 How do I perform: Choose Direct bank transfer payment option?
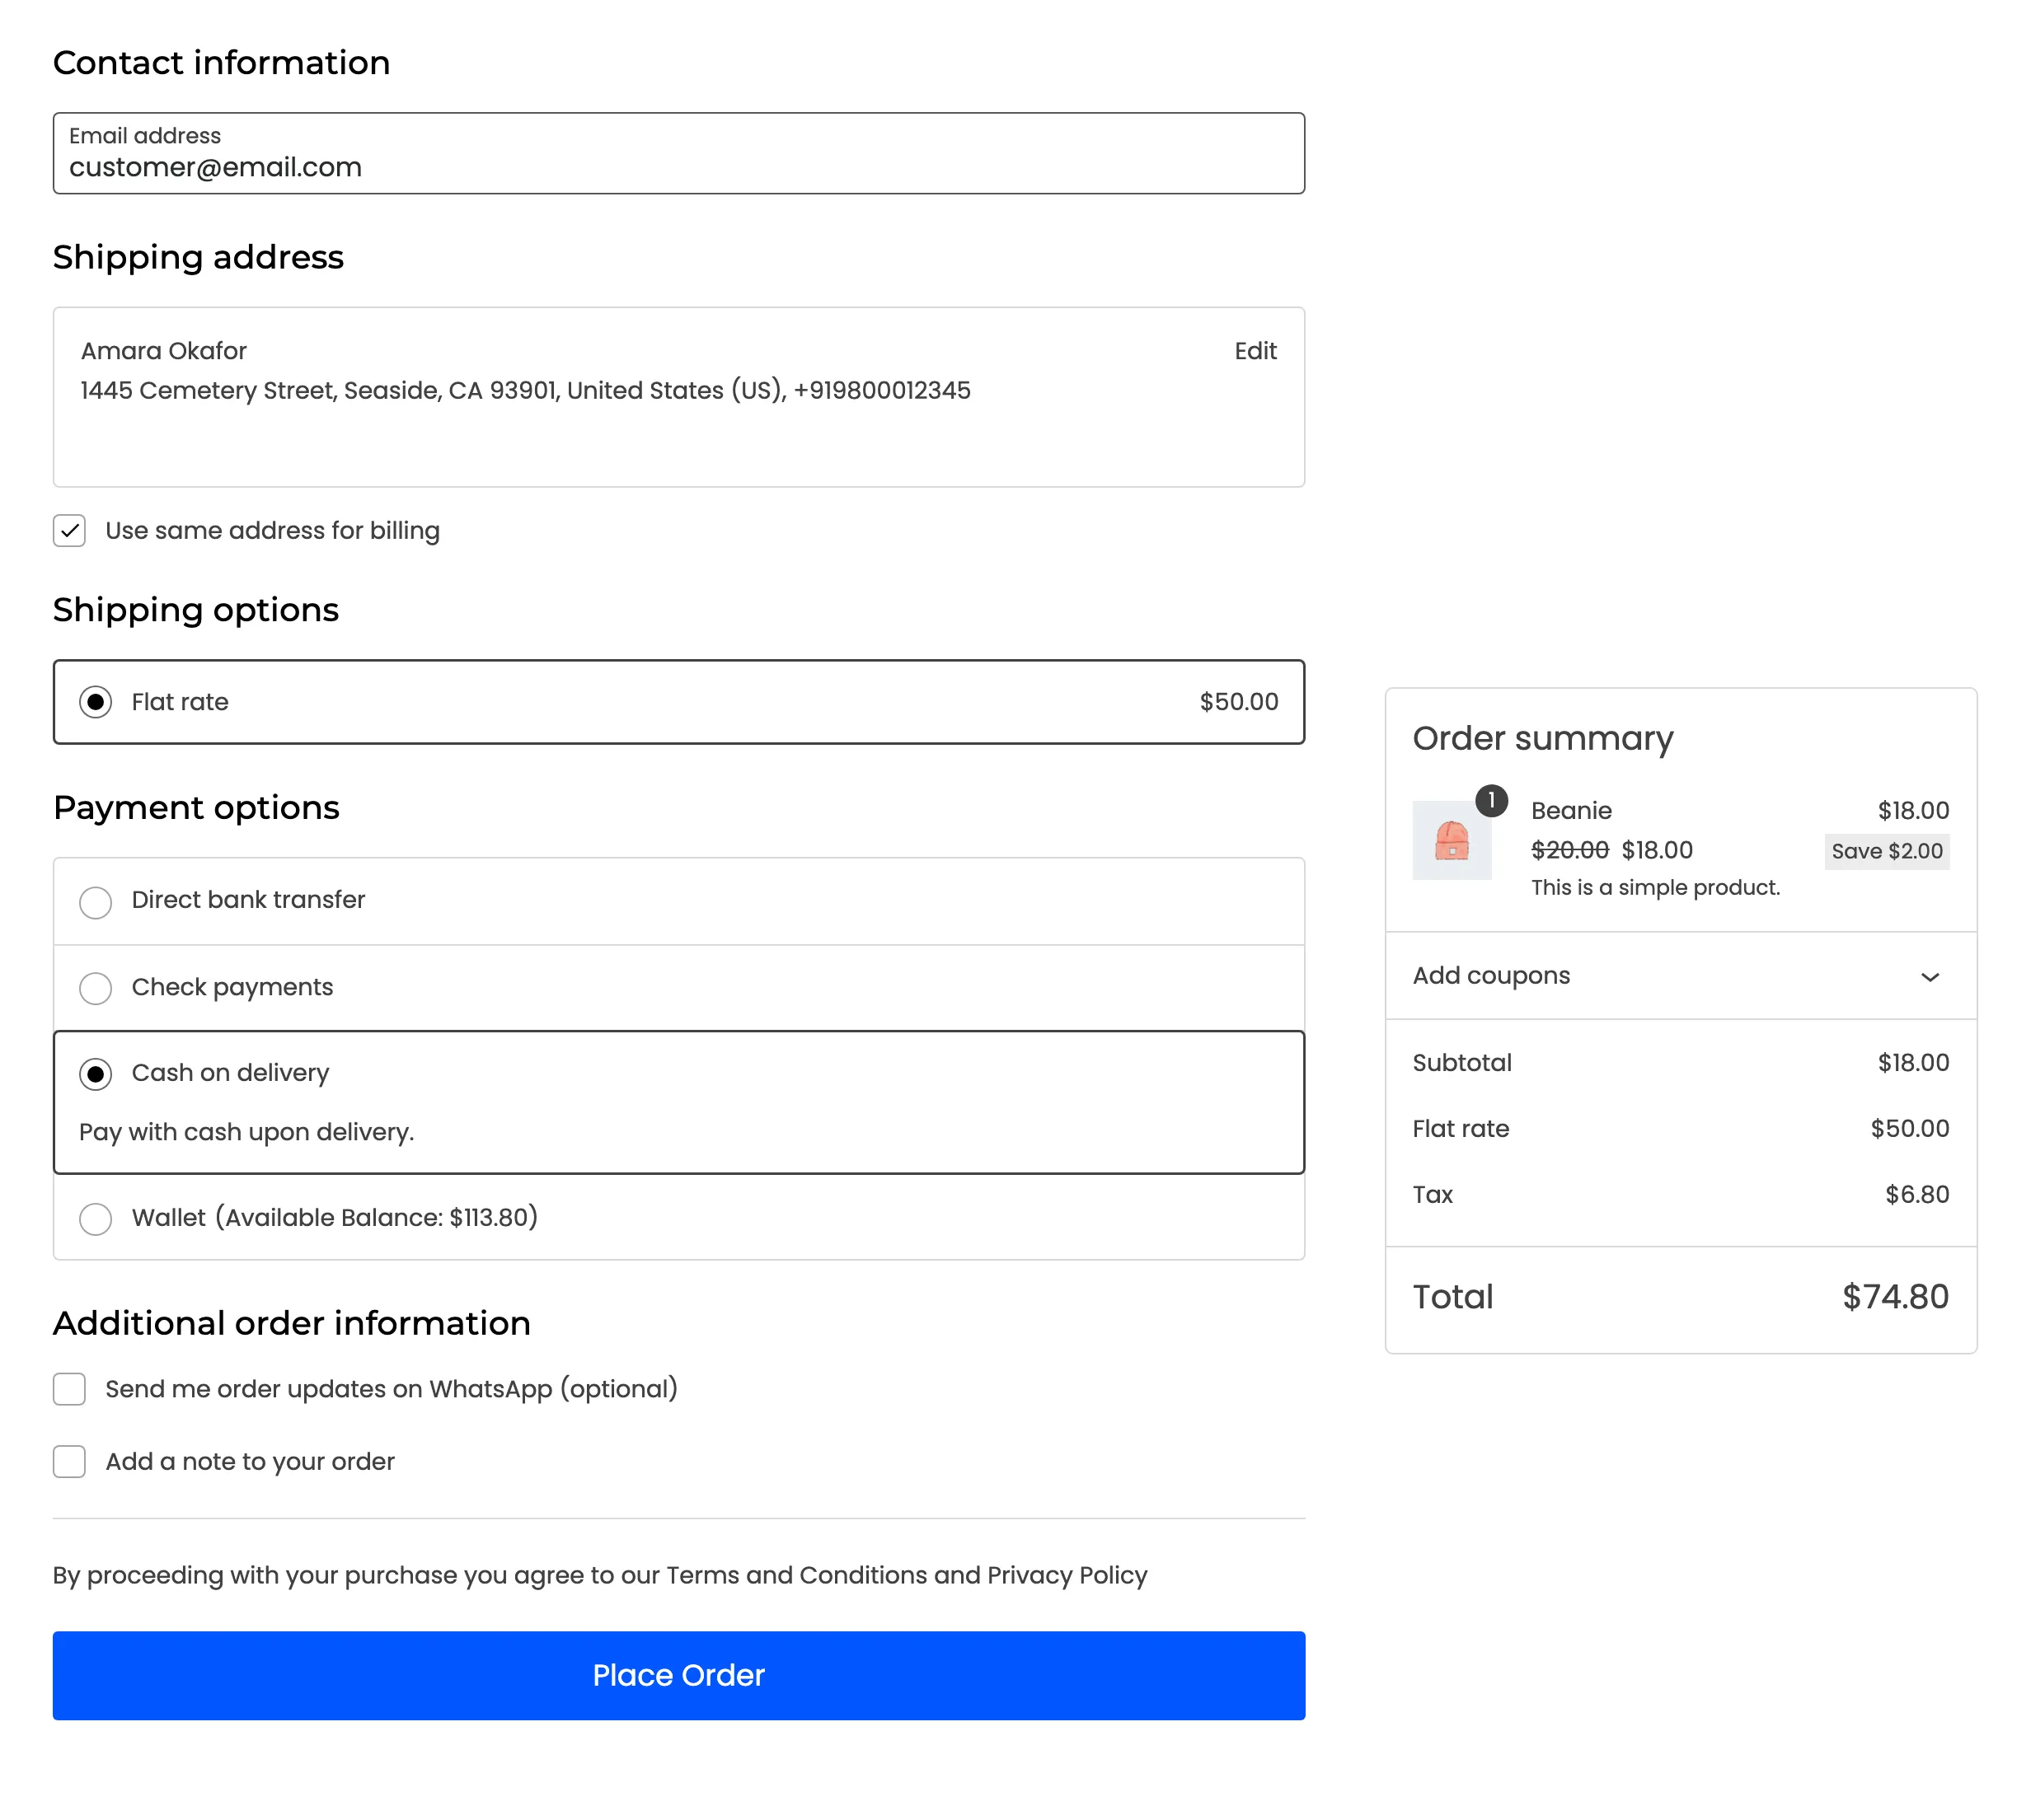point(96,902)
